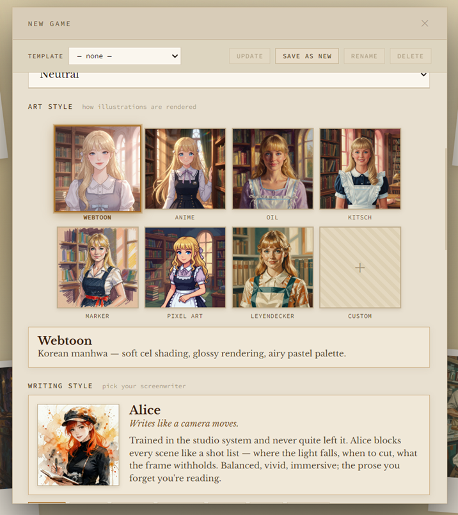Add a Custom art style

[x=360, y=267]
